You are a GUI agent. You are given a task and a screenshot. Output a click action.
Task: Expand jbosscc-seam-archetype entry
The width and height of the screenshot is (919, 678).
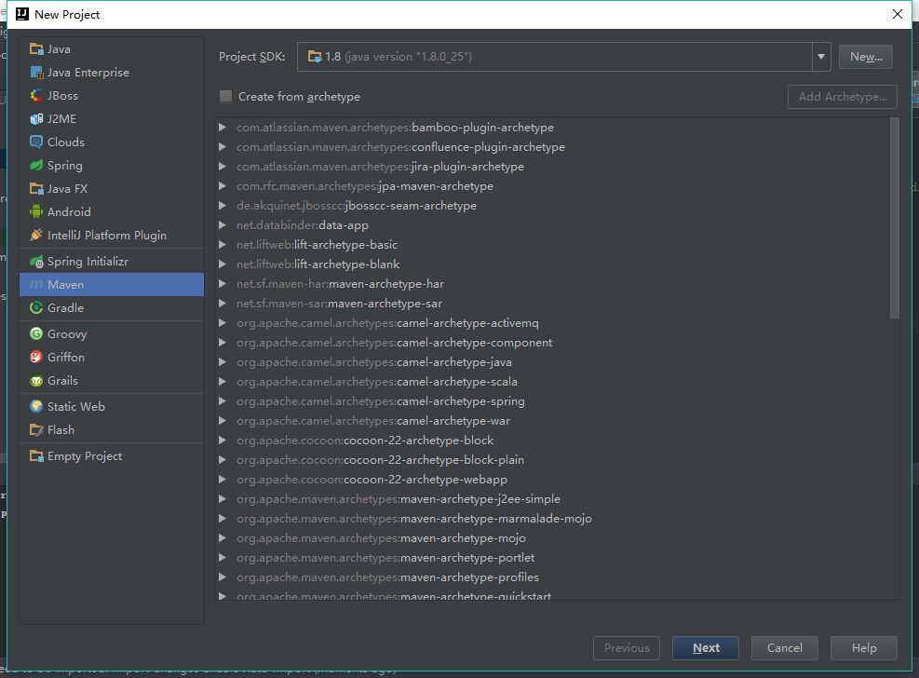point(223,206)
